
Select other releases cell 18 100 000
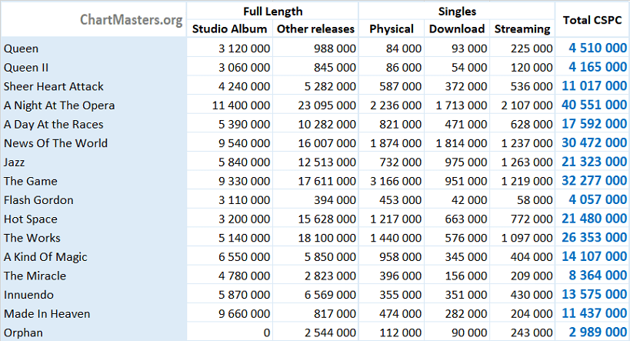point(327,238)
